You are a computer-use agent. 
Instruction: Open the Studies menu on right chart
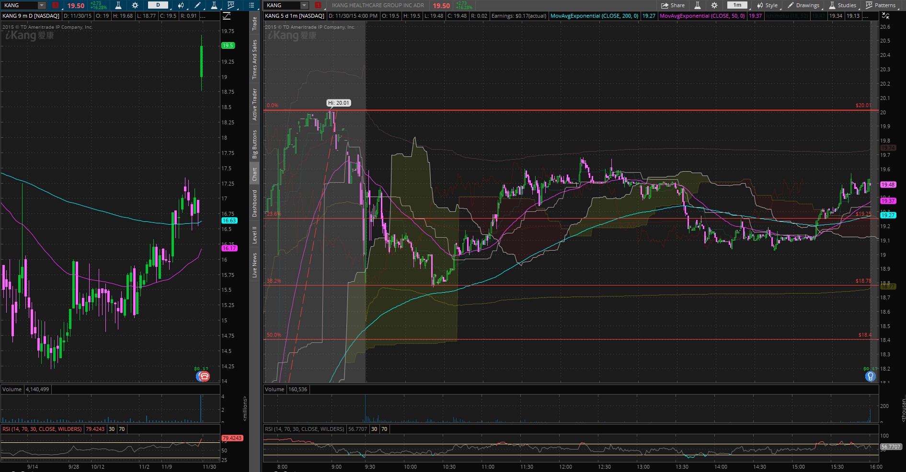coord(842,5)
